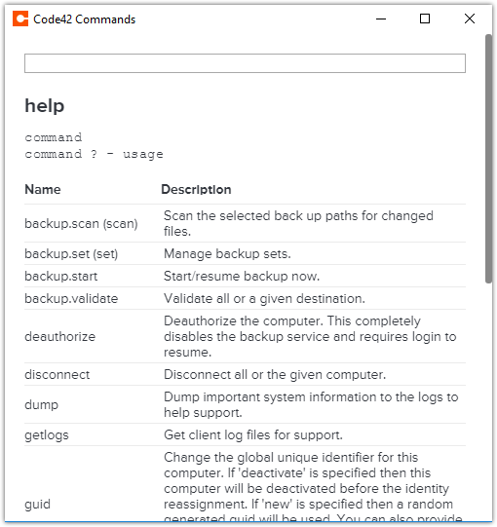497x527 pixels.
Task: Click 'Get client log files for support.' text
Action: pos(253,435)
